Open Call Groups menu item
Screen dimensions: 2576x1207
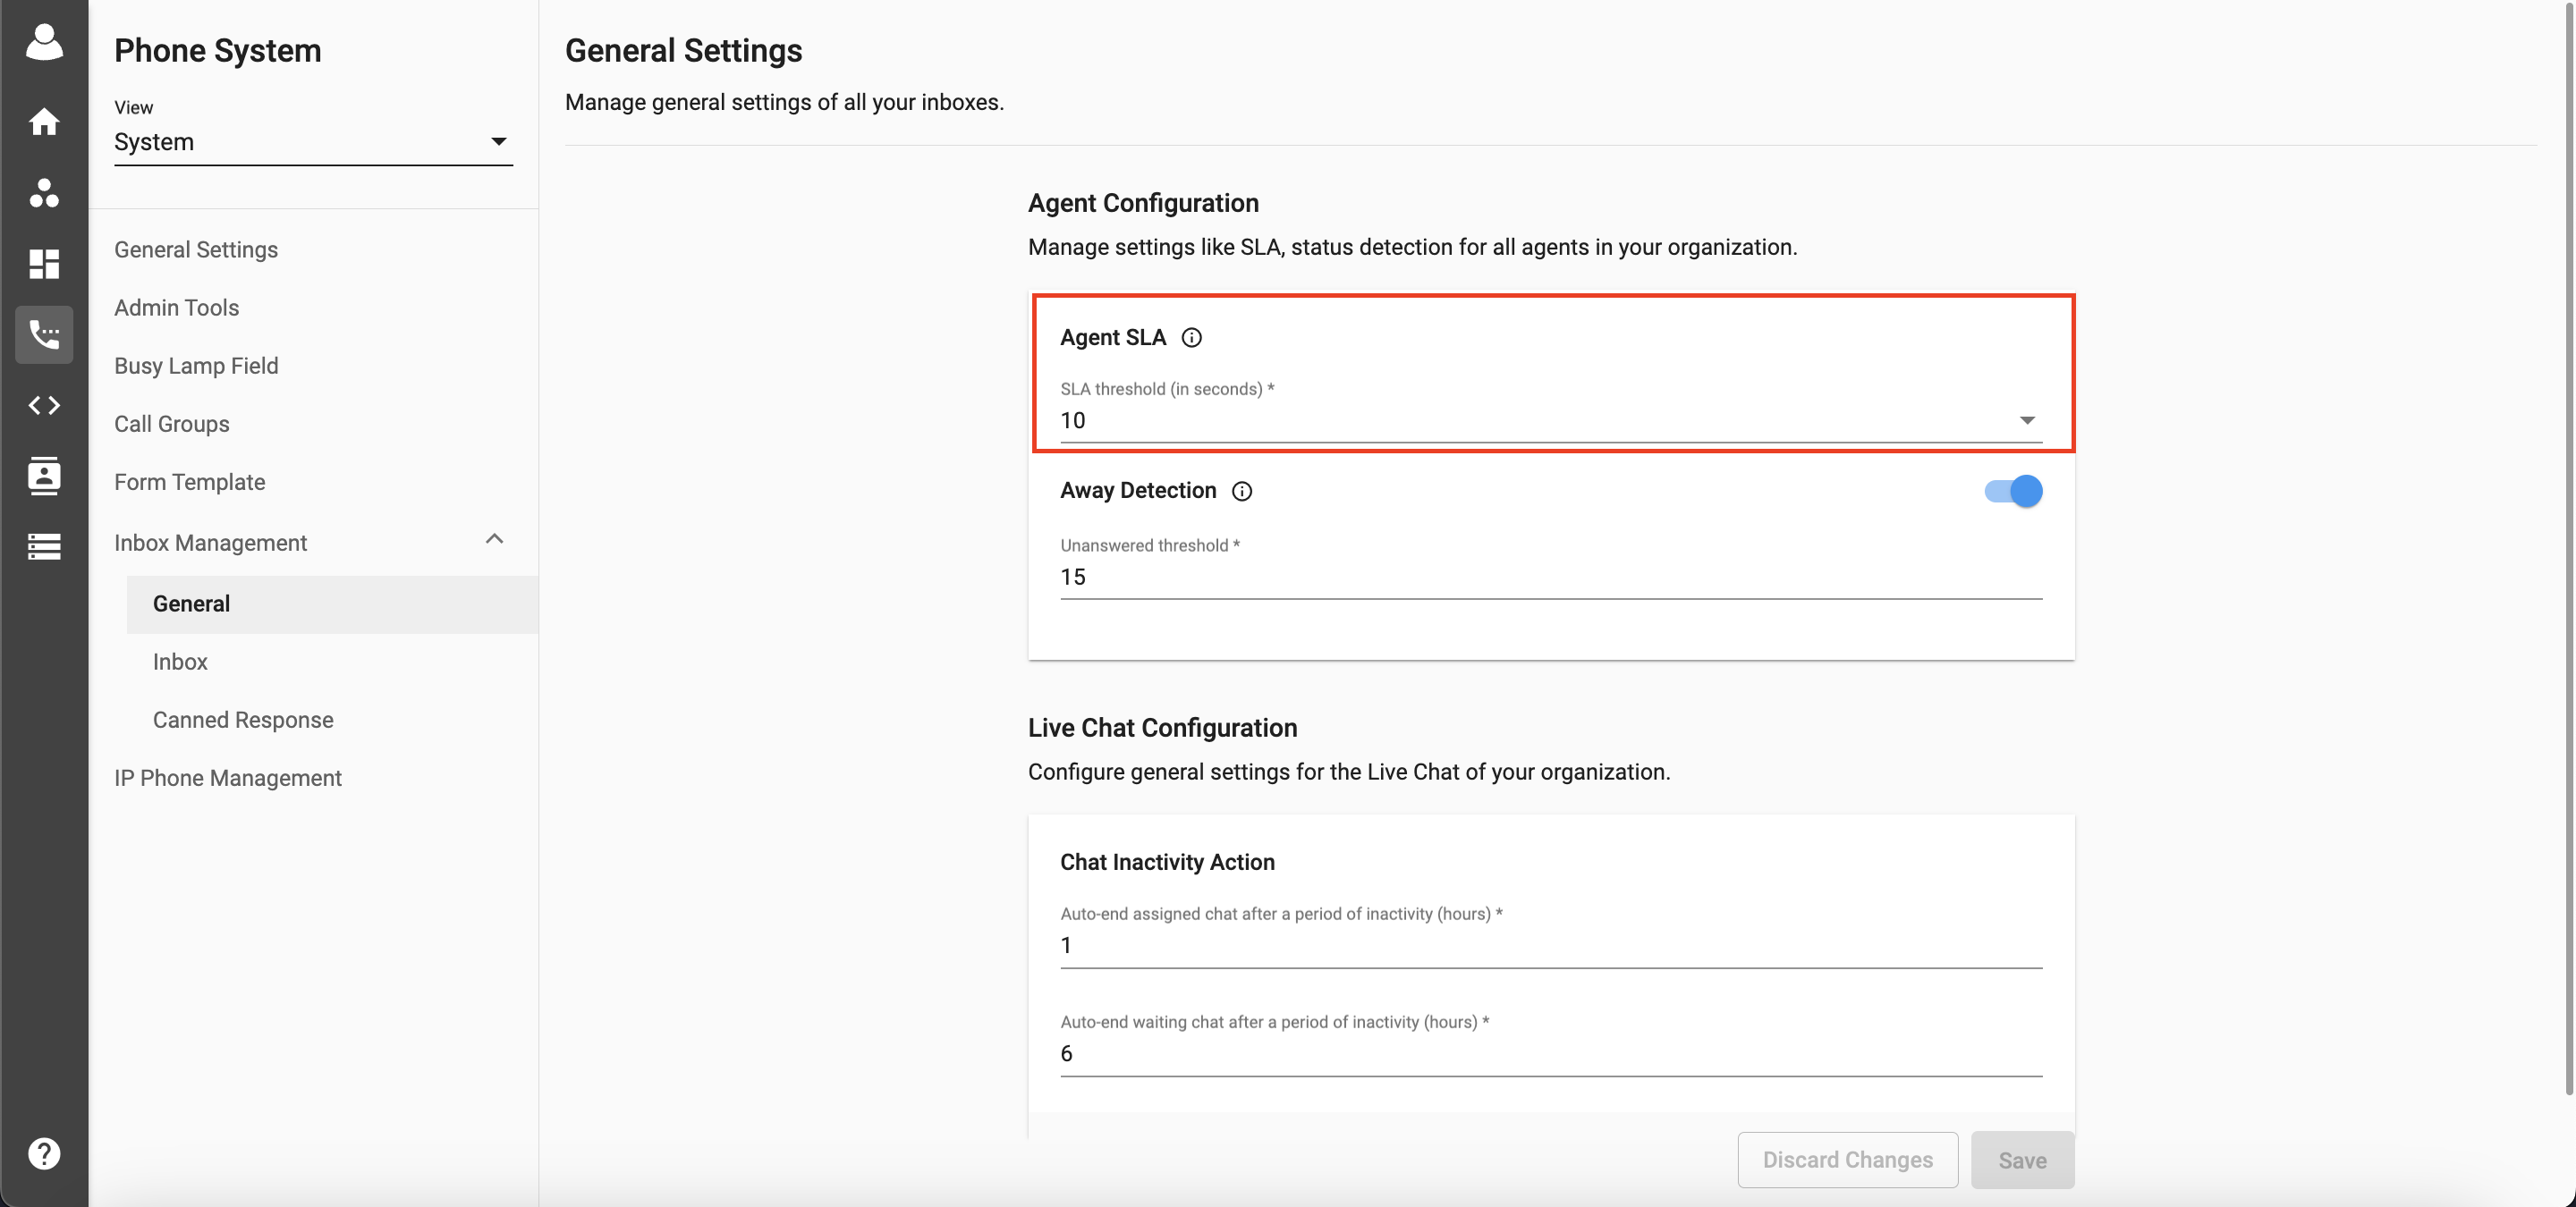point(171,424)
